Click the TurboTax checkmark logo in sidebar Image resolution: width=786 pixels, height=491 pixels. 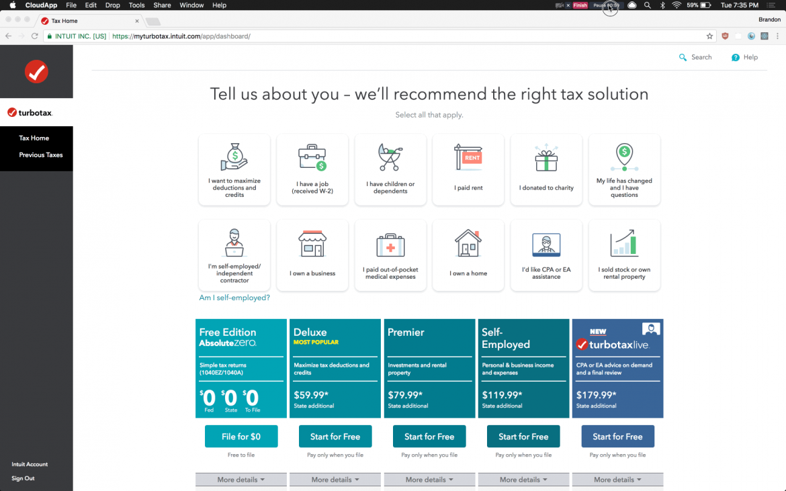click(36, 71)
